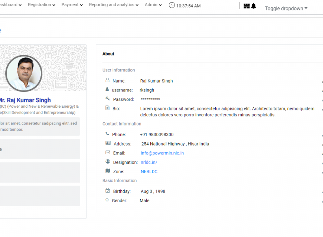Click the phone icon in Contact Information
The width and height of the screenshot is (323, 237).
[x=107, y=134]
